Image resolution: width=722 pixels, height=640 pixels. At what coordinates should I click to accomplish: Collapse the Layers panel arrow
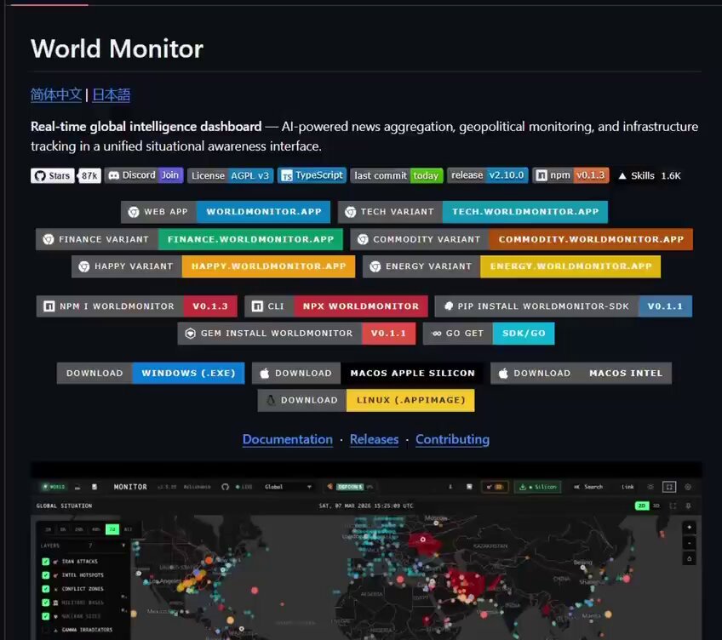(x=123, y=546)
